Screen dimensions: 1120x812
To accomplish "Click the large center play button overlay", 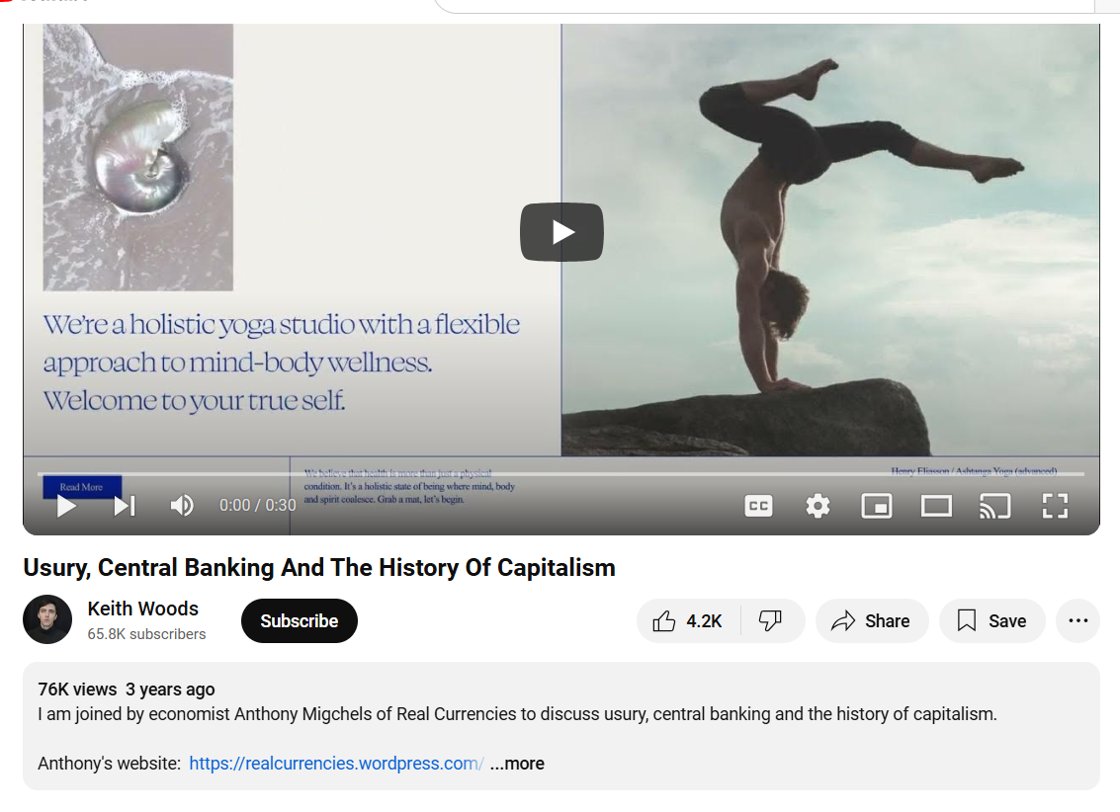I will pos(561,232).
